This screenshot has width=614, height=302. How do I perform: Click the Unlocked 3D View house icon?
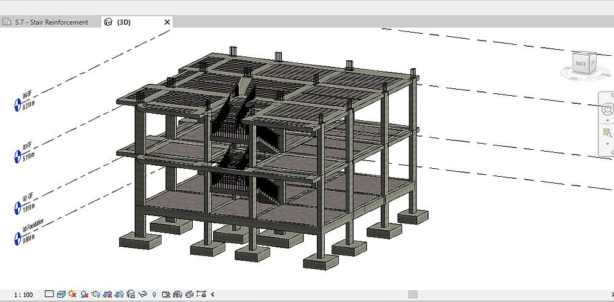click(x=131, y=295)
